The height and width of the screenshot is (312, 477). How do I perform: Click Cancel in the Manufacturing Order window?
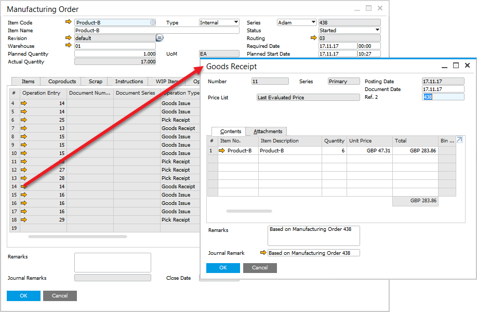tap(59, 295)
